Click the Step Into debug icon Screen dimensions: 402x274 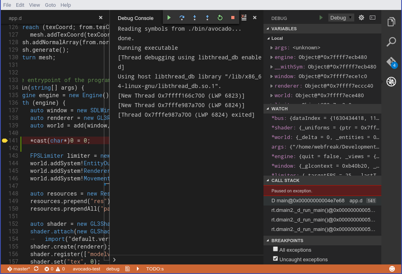[195, 18]
